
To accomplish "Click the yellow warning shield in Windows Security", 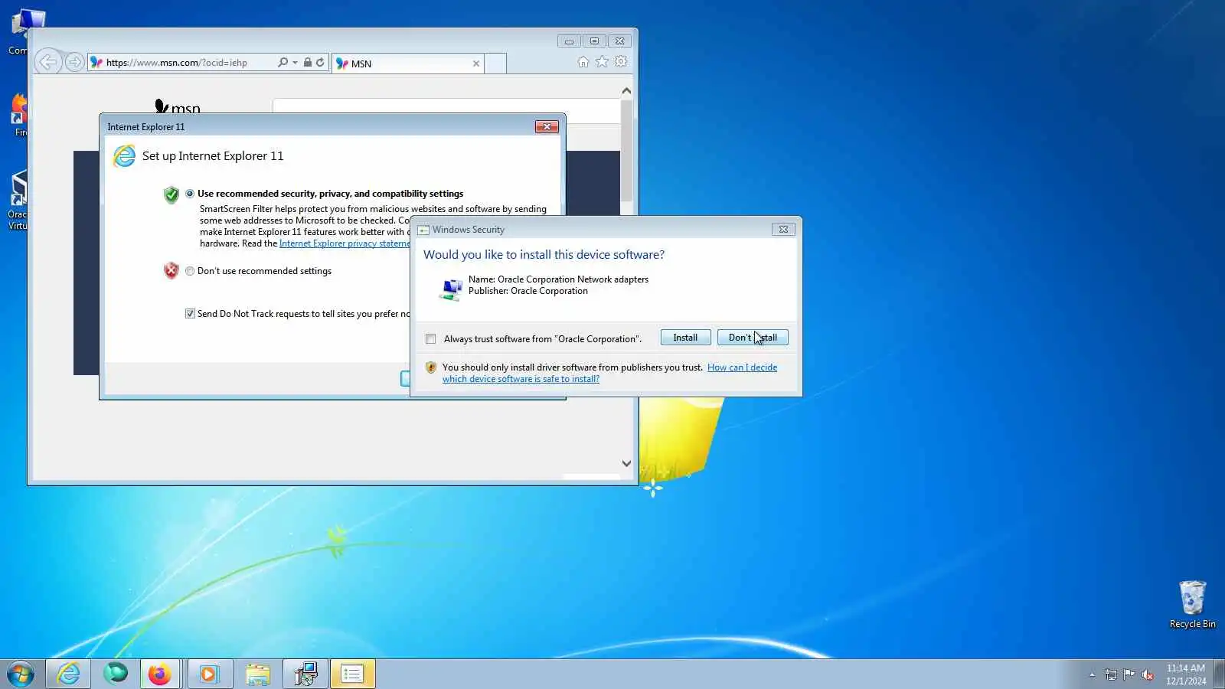I will tap(431, 367).
